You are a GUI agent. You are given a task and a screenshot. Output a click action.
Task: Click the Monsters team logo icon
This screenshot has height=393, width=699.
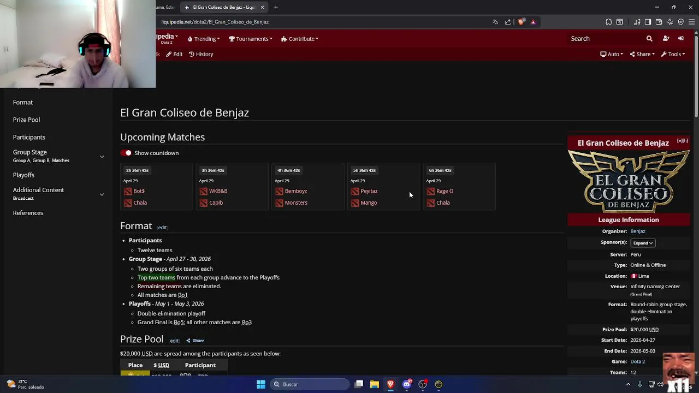[279, 203]
